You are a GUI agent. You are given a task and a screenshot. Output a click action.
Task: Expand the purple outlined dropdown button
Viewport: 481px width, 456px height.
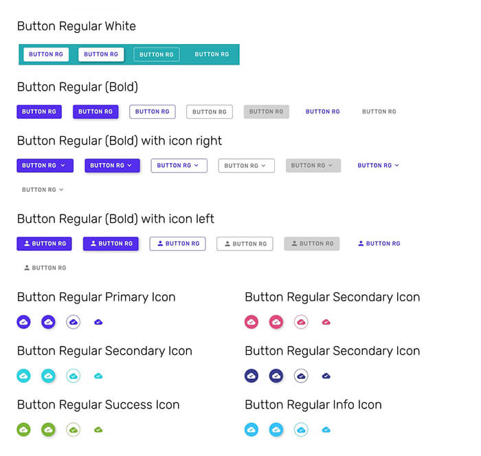(x=178, y=165)
